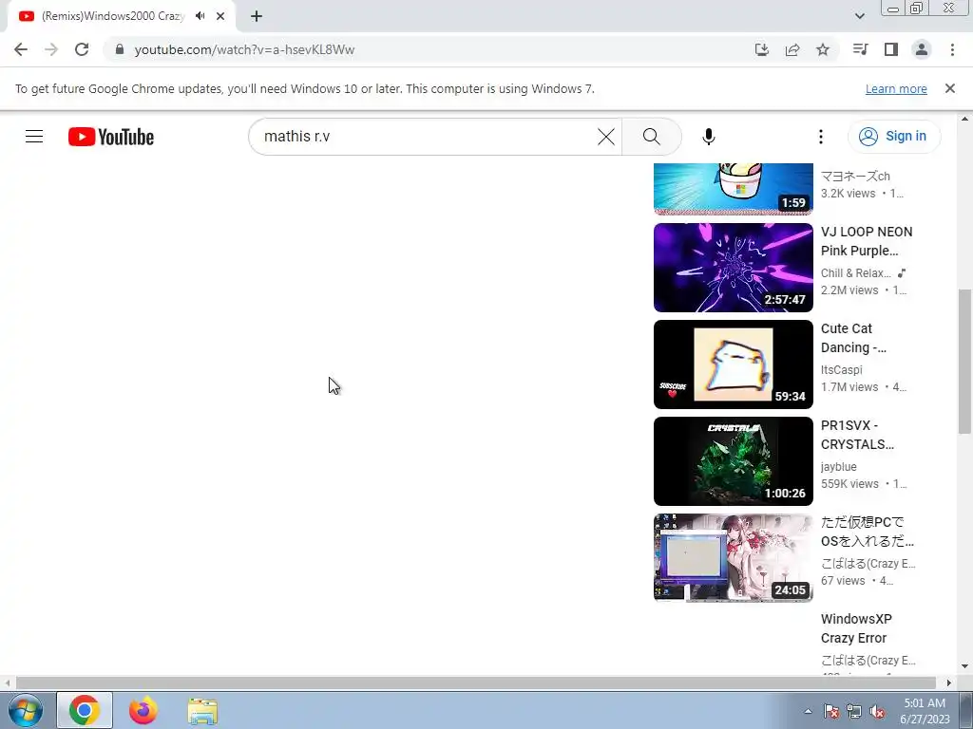Mute the tab using the speaker icon
973x729 pixels.
[200, 16]
